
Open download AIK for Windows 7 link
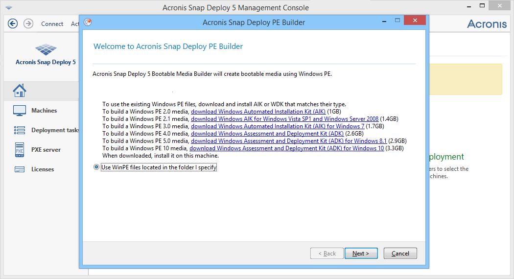point(278,126)
